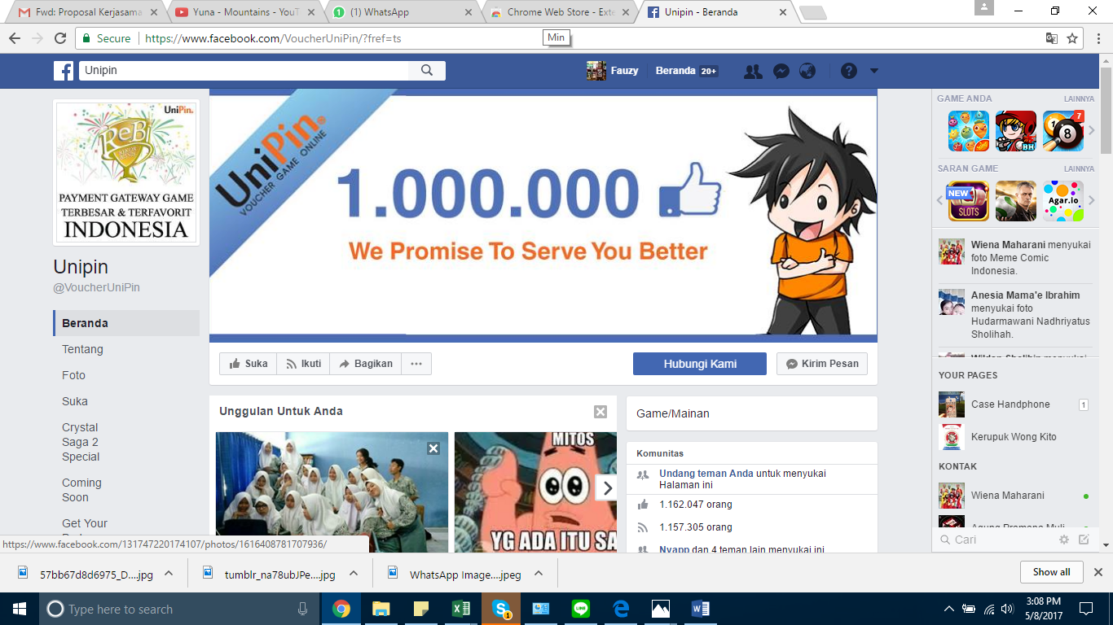
Task: Click the Hubungi Kami button
Action: tap(699, 364)
